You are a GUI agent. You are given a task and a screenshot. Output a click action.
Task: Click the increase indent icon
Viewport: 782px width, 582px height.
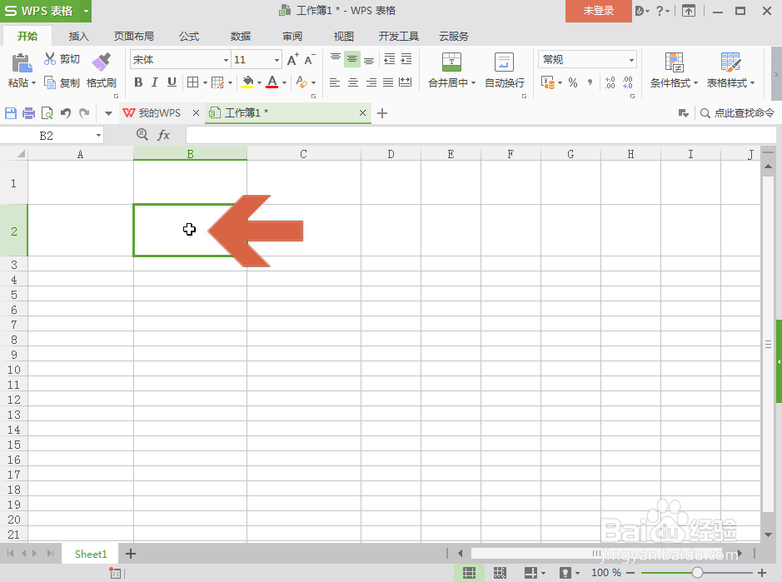point(406,59)
